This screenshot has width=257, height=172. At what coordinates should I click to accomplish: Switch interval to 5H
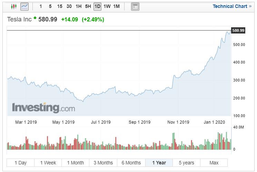click(88, 6)
